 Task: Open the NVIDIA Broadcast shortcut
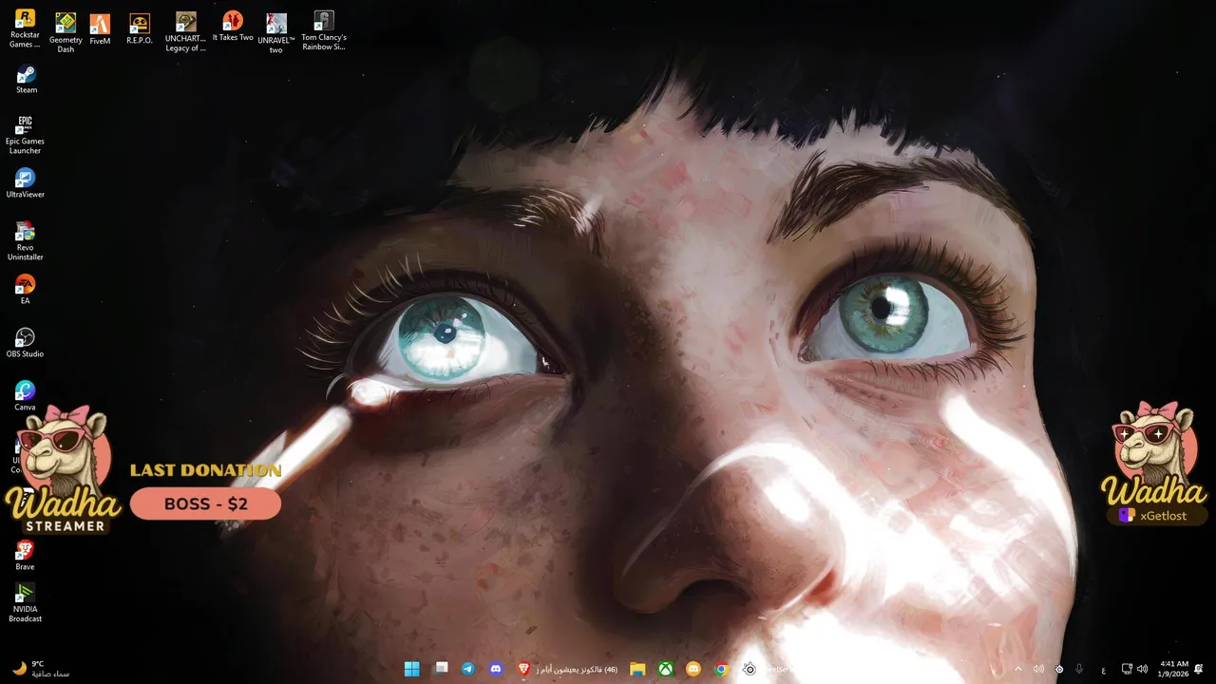26,603
